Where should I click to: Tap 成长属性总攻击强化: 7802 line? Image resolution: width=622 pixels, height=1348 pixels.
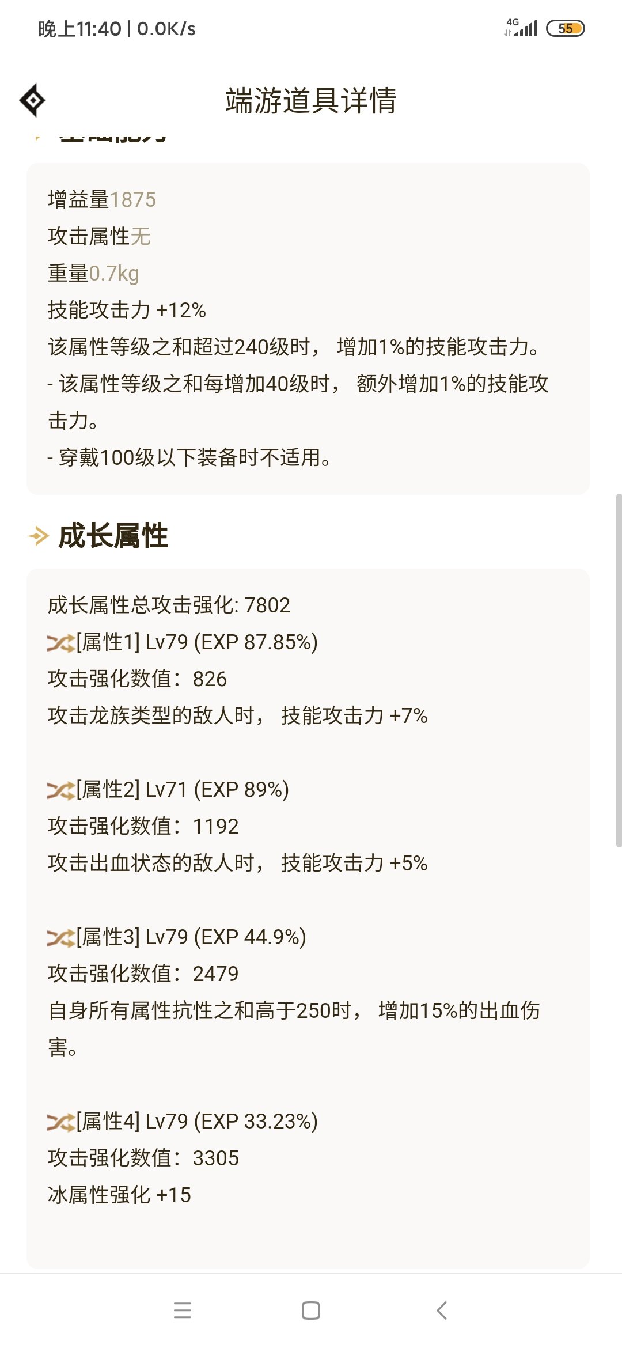(x=169, y=605)
